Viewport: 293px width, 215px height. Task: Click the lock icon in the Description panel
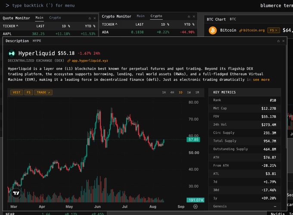(x=278, y=41)
